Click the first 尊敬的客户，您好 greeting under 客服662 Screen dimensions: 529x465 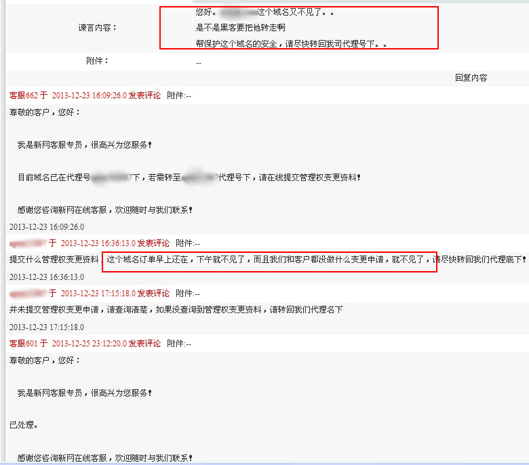(45, 113)
